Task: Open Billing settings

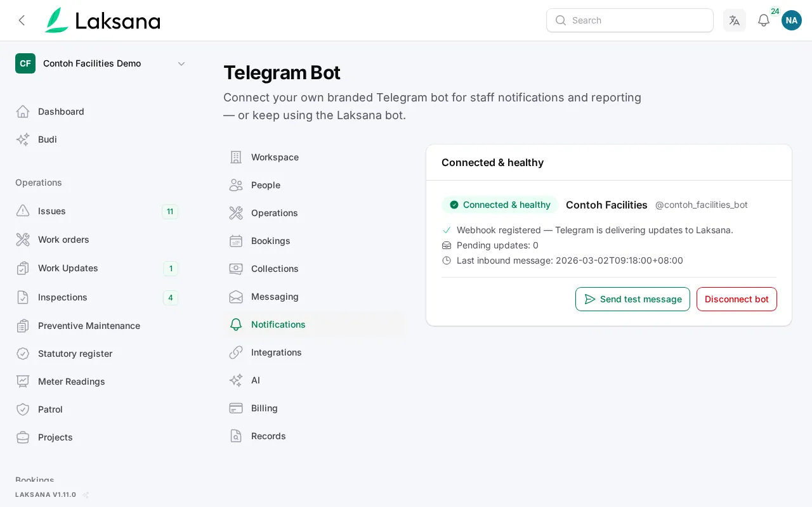Action: (315, 408)
